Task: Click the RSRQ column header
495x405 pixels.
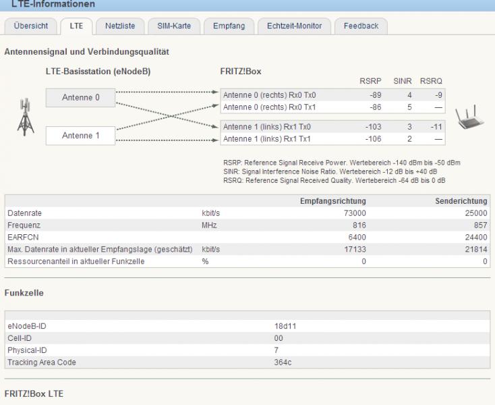Action: click(431, 81)
